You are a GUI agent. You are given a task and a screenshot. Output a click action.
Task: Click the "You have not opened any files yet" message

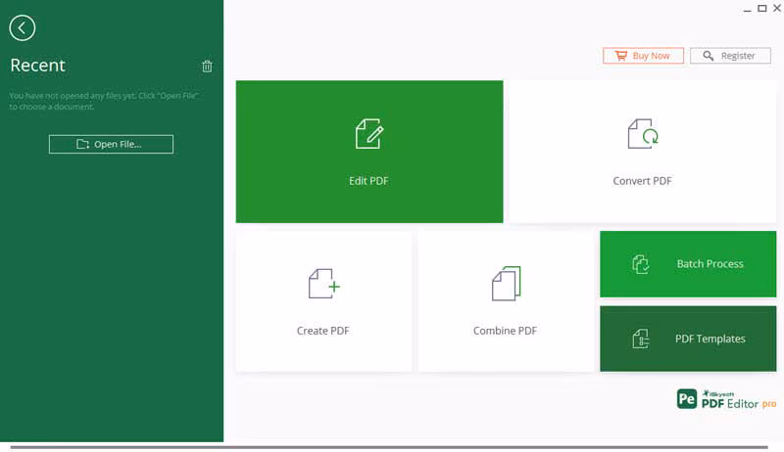(104, 101)
